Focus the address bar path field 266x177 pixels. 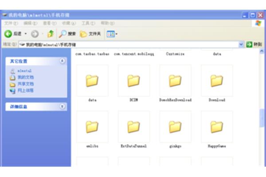[129, 45]
